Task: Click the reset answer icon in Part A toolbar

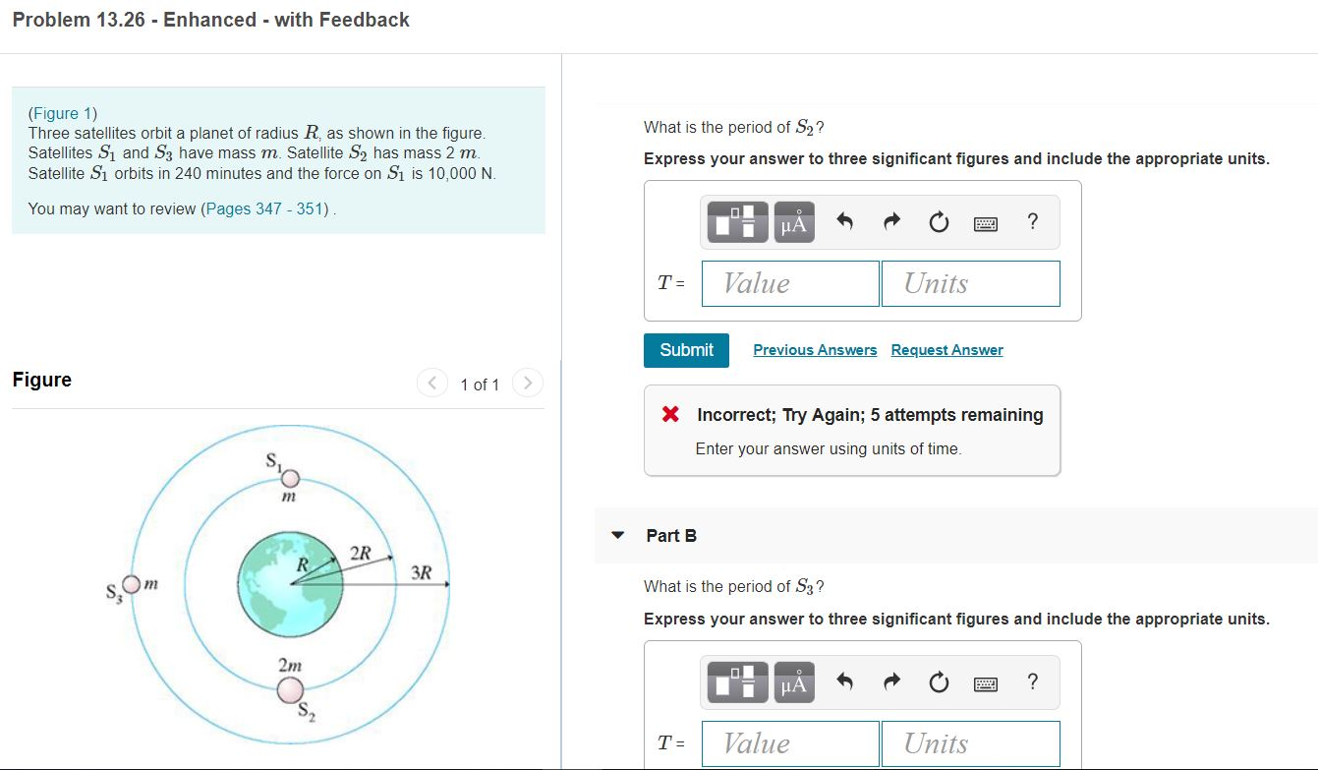Action: pyautogui.click(x=937, y=221)
